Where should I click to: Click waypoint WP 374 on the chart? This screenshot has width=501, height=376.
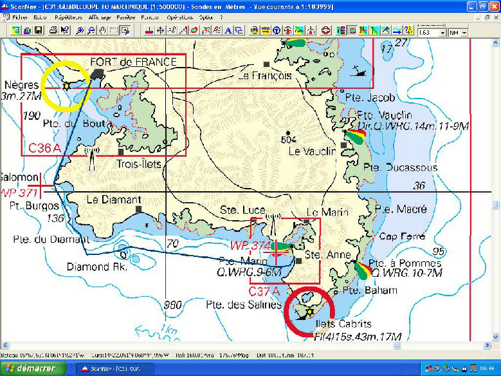click(275, 247)
